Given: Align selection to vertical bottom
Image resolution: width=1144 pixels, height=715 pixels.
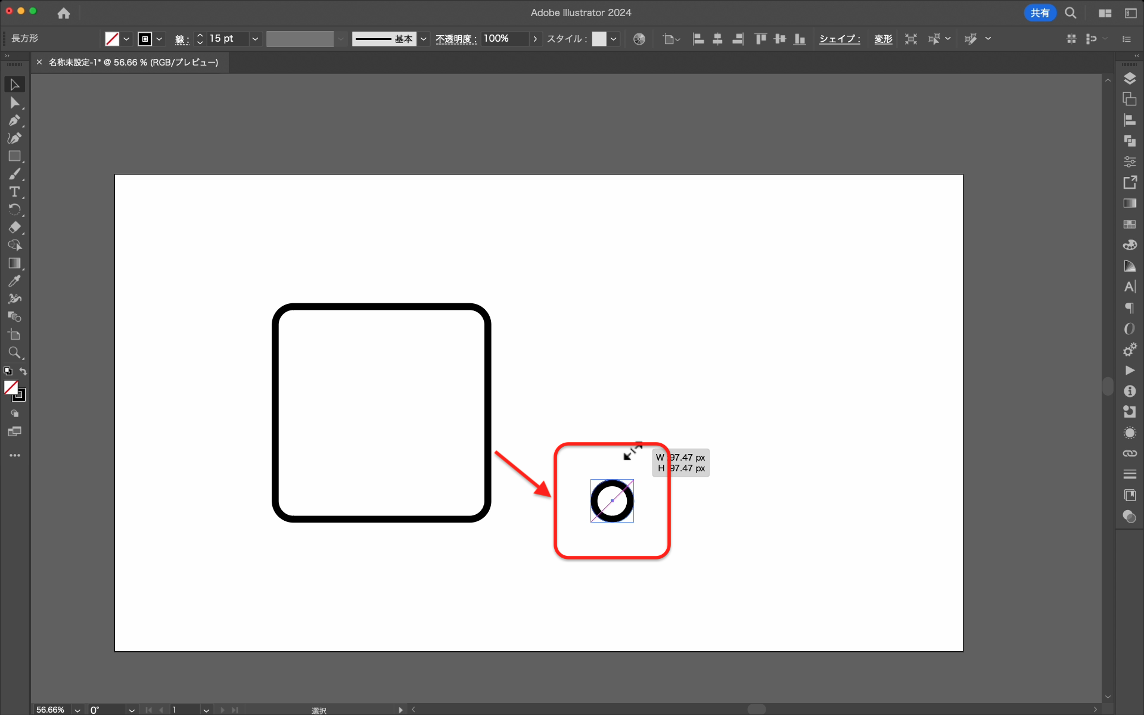Looking at the screenshot, I should tap(800, 39).
